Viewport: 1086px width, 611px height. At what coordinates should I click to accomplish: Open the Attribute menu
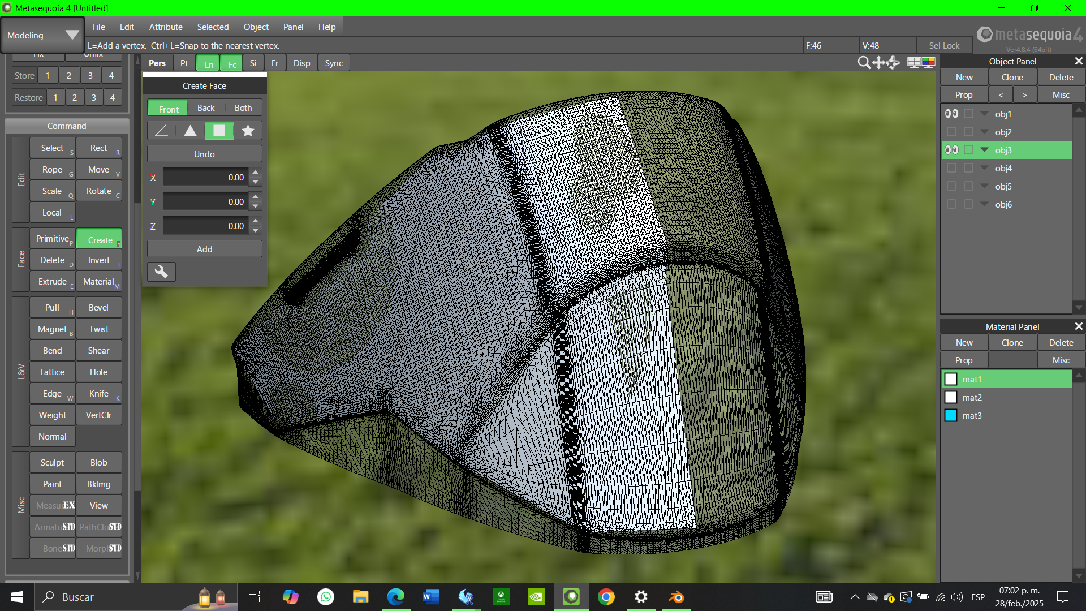(166, 27)
